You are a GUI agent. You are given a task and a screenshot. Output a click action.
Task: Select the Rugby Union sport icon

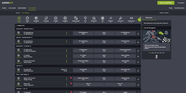[131, 18]
